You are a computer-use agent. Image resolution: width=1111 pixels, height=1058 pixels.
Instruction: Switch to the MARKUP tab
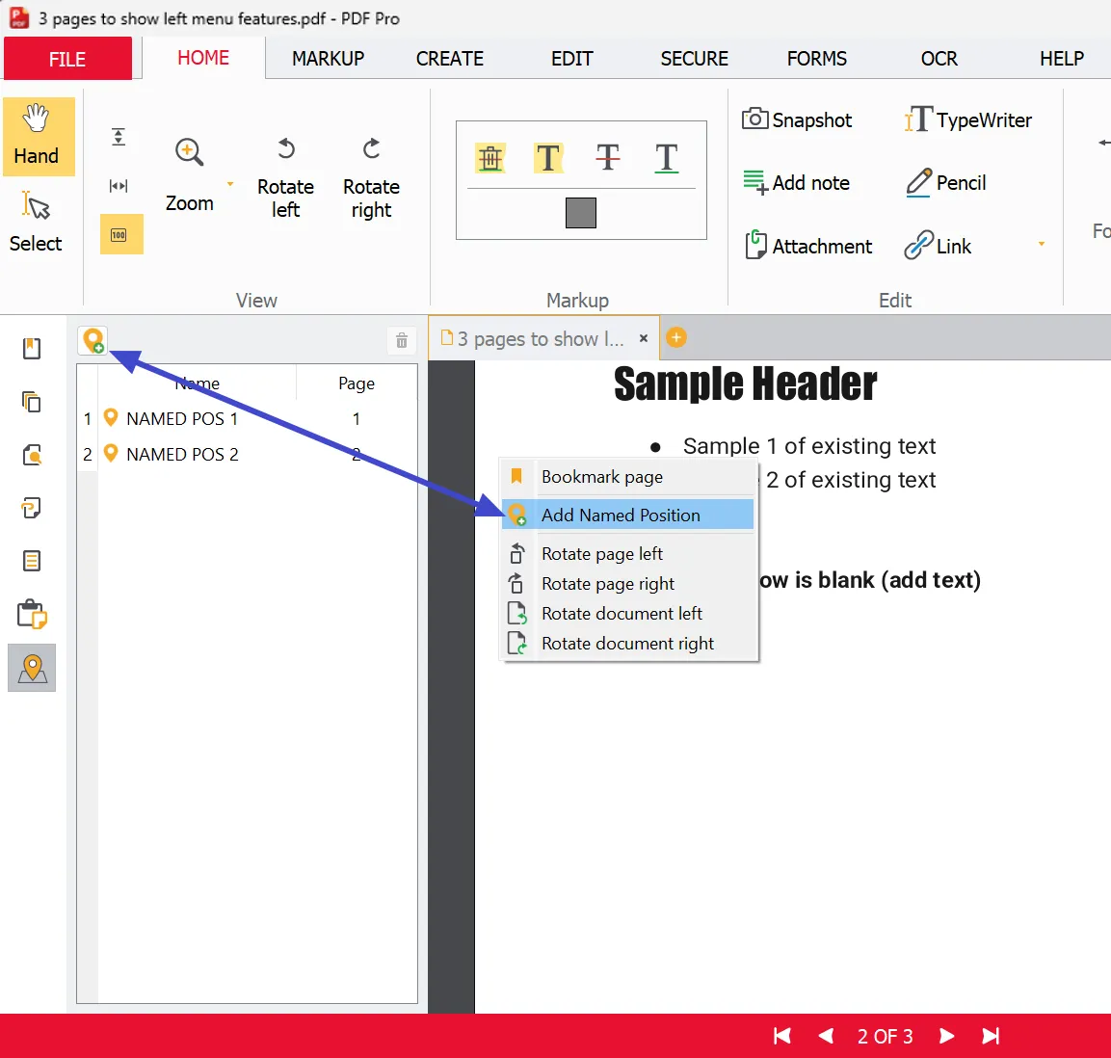click(x=328, y=59)
